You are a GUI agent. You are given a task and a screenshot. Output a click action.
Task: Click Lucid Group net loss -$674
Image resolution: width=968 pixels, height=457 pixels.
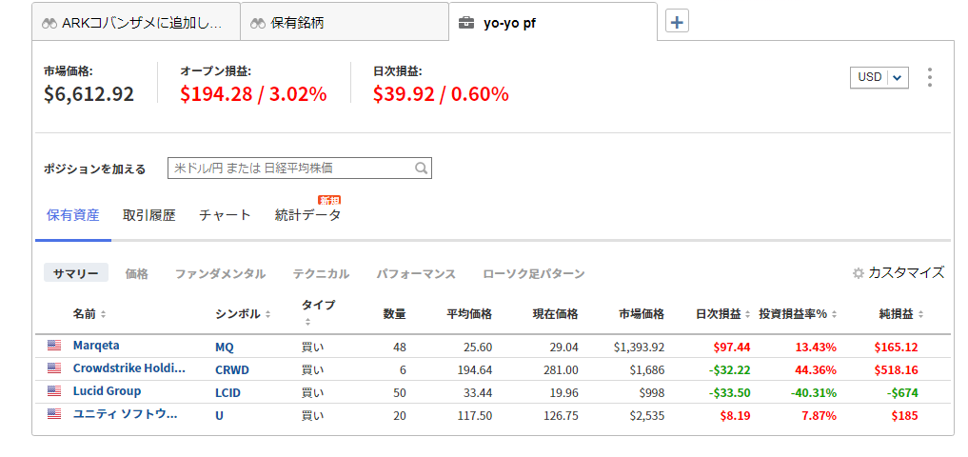click(902, 393)
